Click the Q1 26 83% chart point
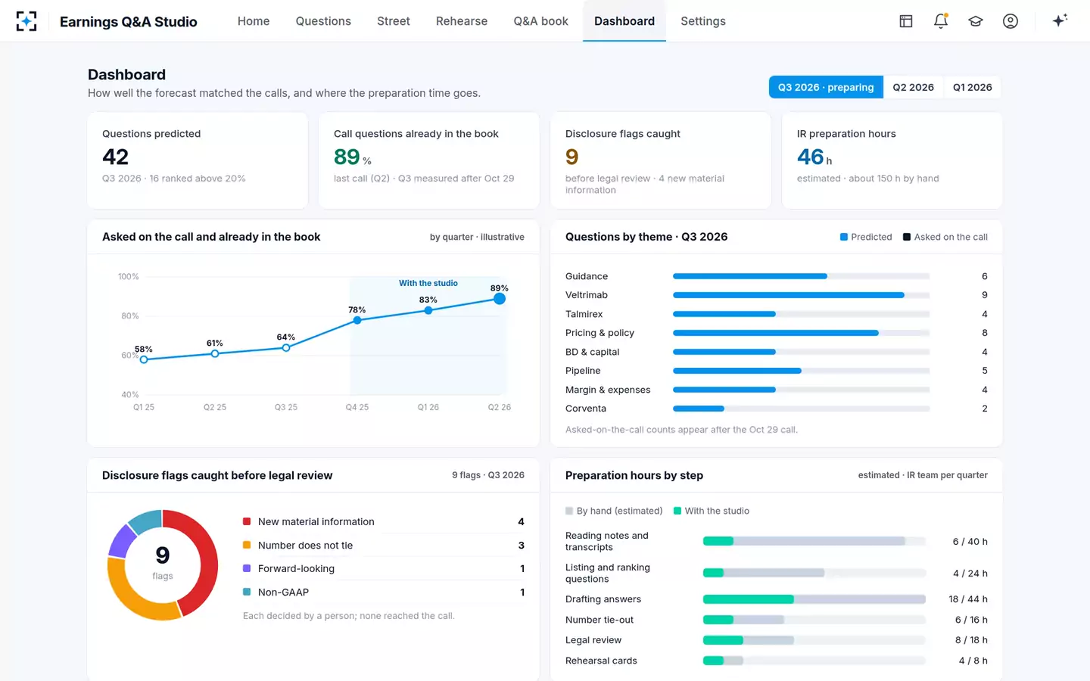The image size is (1090, 681). pyautogui.click(x=428, y=310)
